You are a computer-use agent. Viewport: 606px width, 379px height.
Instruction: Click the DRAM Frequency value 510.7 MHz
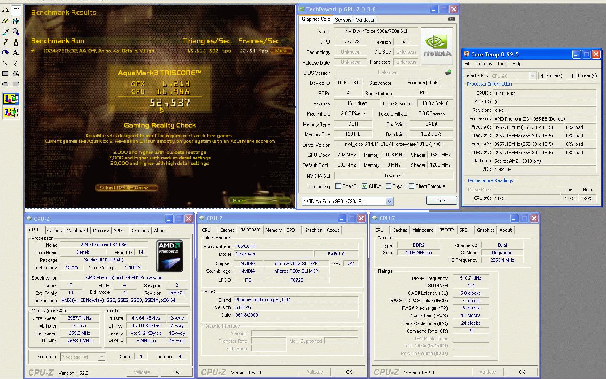coord(471,278)
